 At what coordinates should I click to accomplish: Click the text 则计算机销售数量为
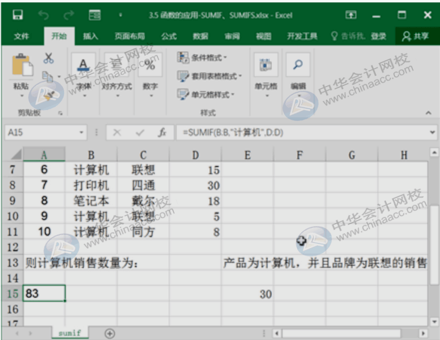point(81,263)
